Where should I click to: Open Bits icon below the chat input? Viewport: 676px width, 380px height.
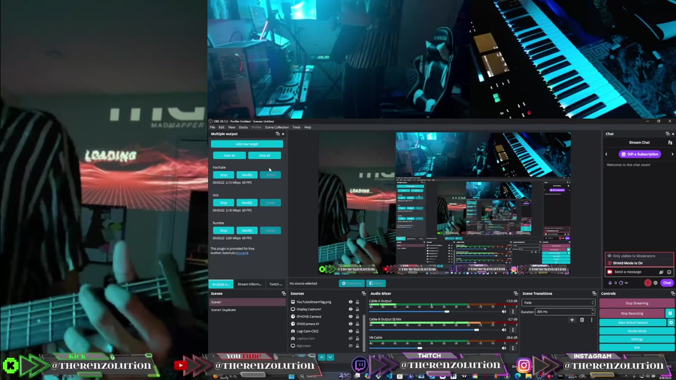[610, 283]
